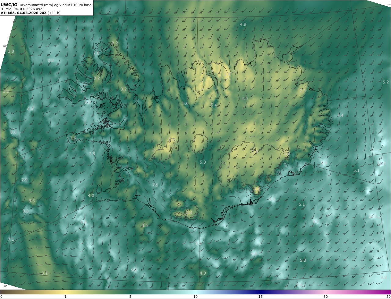391x299 pixels.
Task: Click the map value 8.3
Action: pos(51,61)
